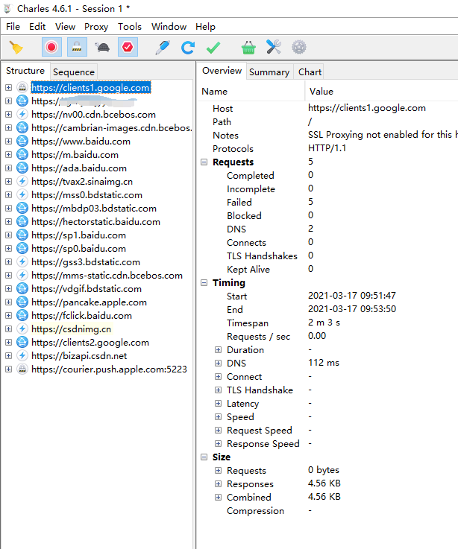Select https://clients1.google.com host entry
Image resolution: width=458 pixels, height=549 pixels.
[91, 88]
